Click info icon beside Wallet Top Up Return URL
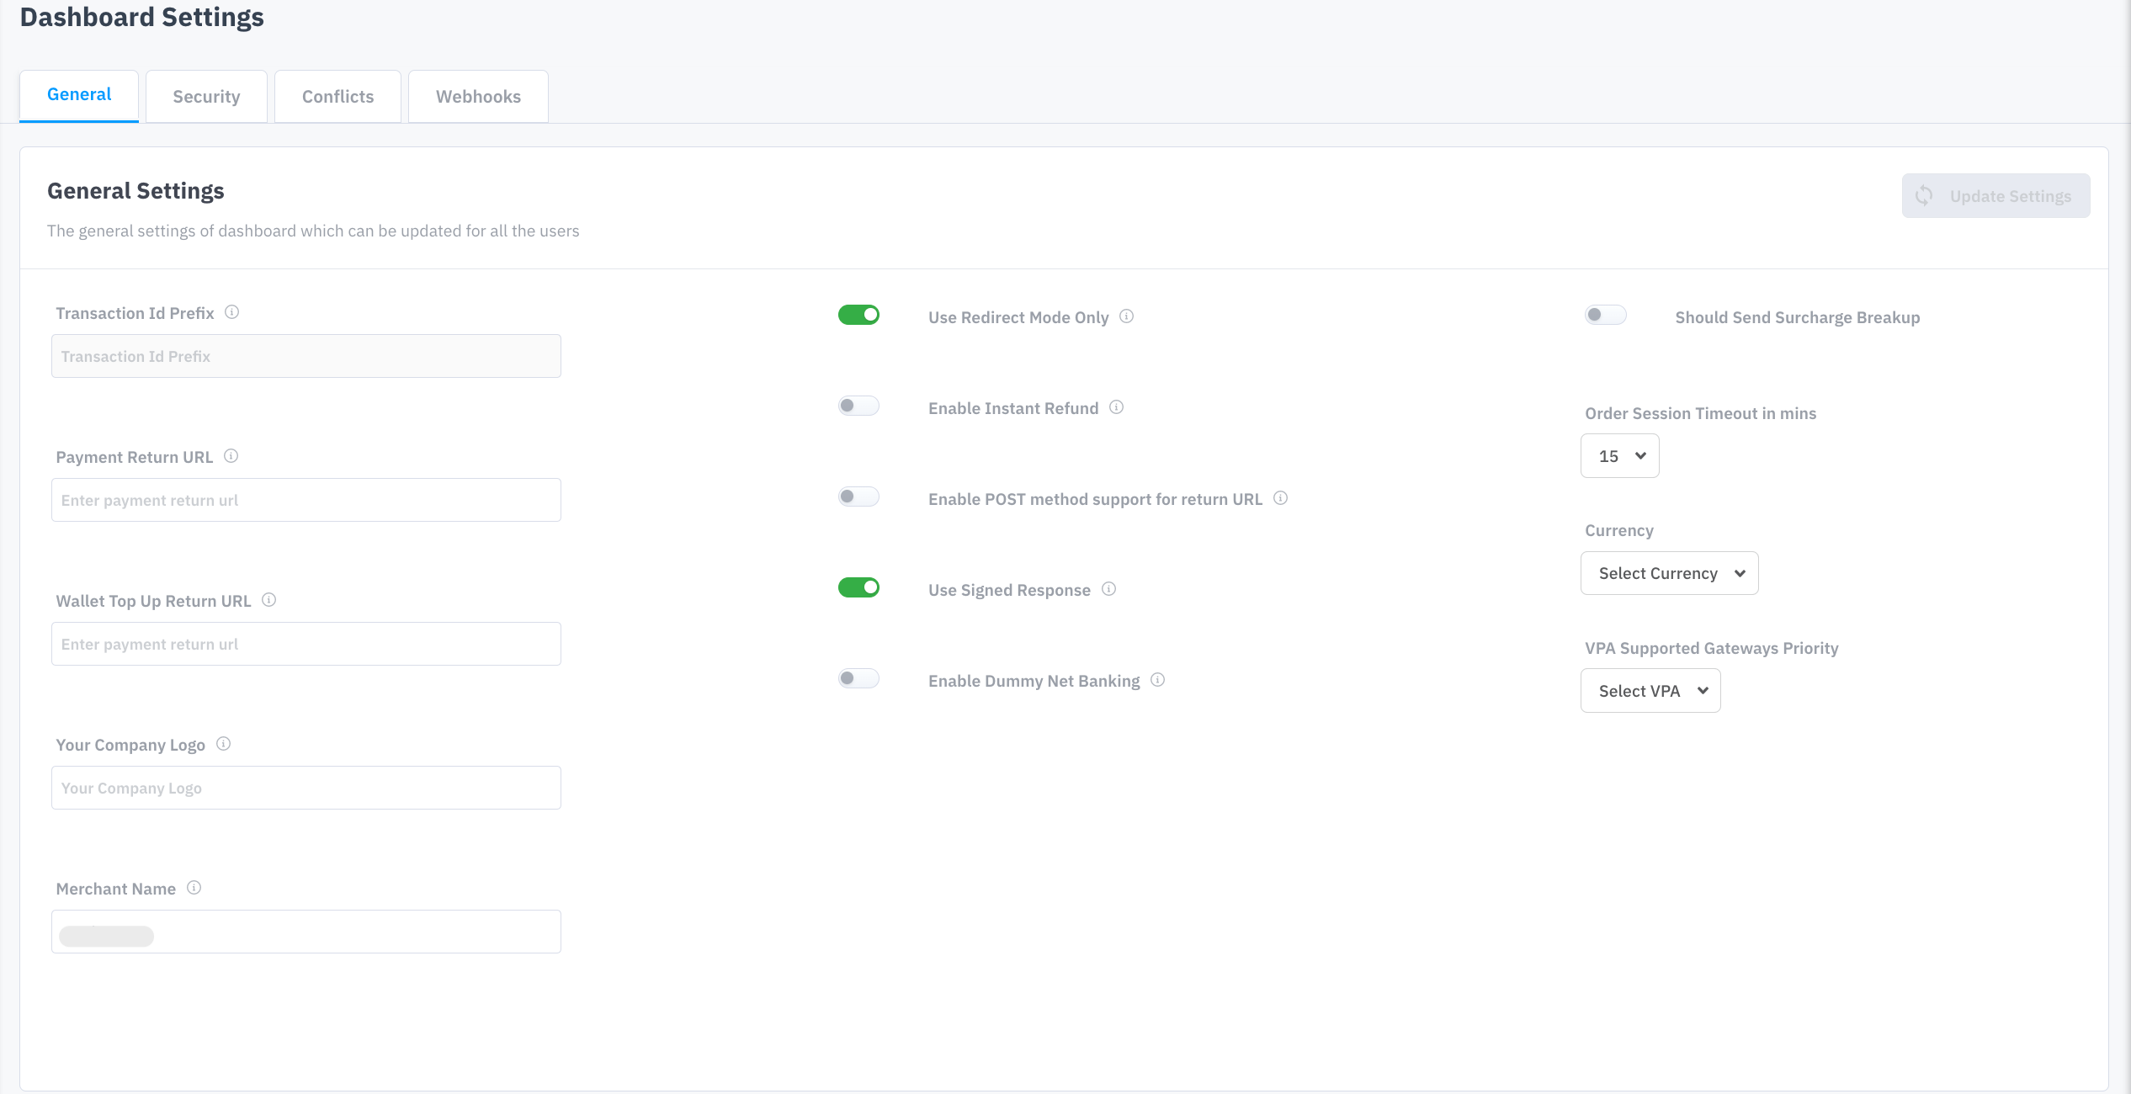Screen dimensions: 2131x1094 [269, 600]
